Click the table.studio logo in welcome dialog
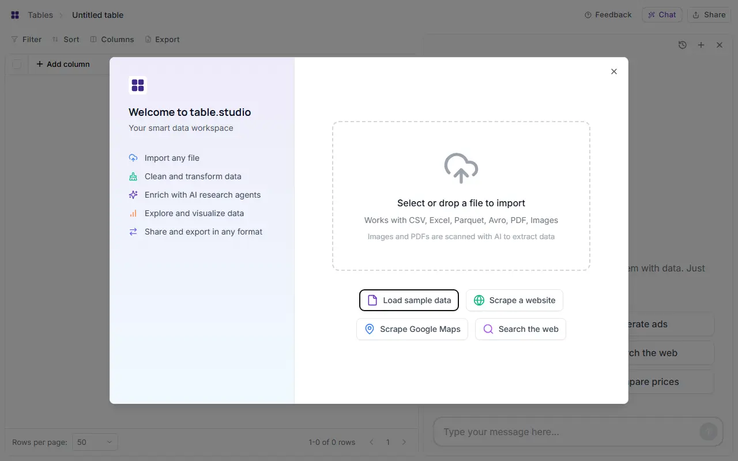Viewport: 738px width, 461px height. pyautogui.click(x=138, y=85)
